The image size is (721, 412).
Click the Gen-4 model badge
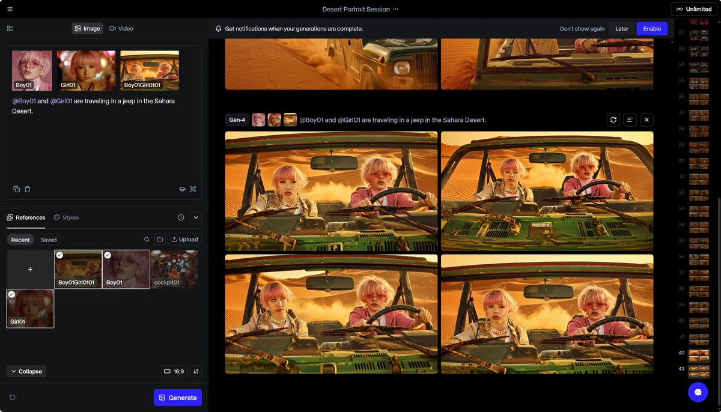237,120
